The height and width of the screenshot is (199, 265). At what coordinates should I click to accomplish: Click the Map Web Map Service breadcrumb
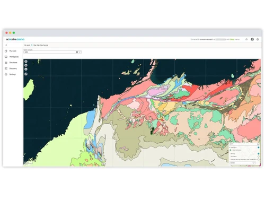click(41, 45)
